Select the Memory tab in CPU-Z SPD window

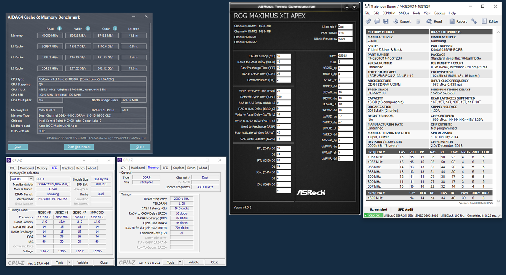[42, 168]
